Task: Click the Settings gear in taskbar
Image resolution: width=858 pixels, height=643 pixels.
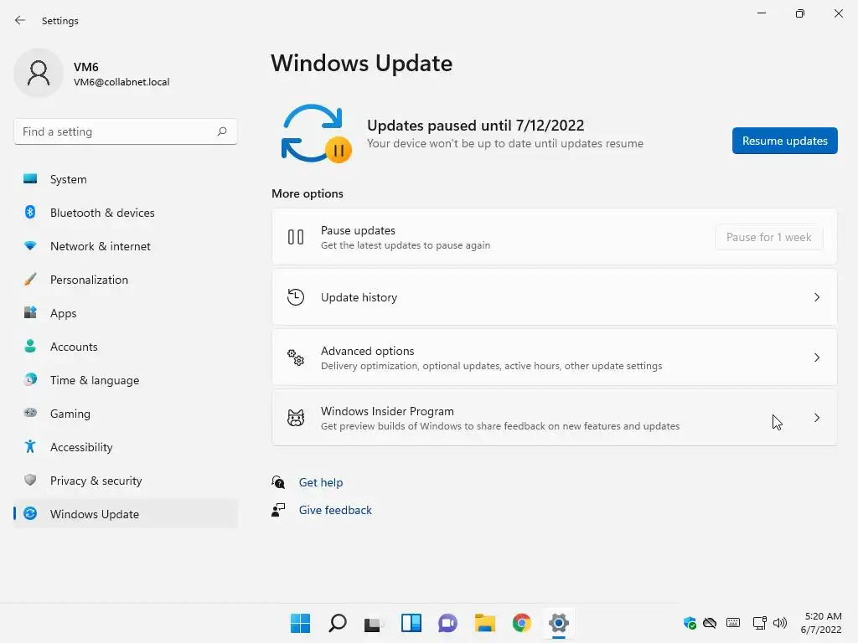Action: pyautogui.click(x=559, y=623)
